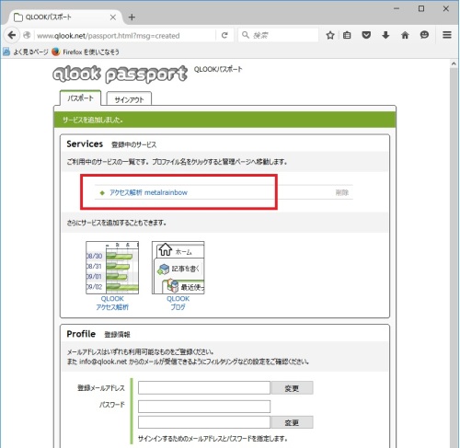Open the QLOOK アクセス解析 text link
460x448 pixels.
click(112, 303)
